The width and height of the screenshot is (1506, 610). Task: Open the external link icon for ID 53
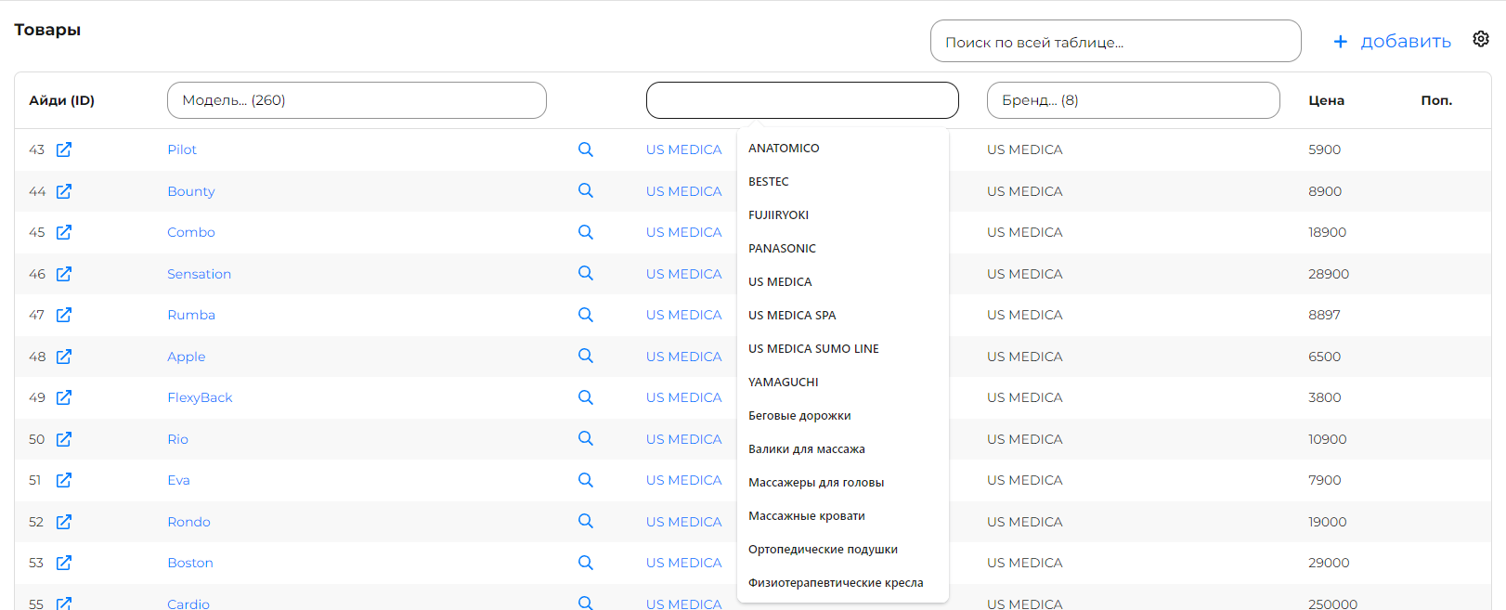(x=64, y=563)
